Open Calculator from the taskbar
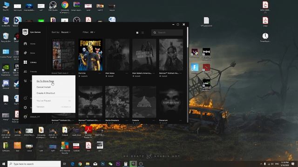Viewport: 298px width, 167px height. click(x=126, y=164)
